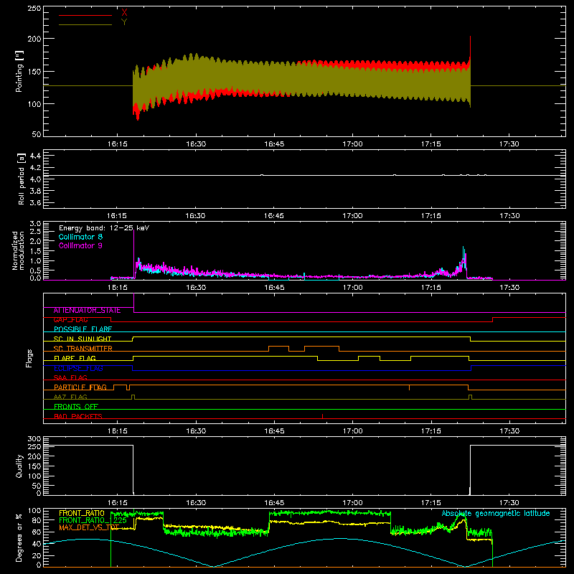Click the olive legend line for Y
This screenshot has height=574, width=574.
85,24
